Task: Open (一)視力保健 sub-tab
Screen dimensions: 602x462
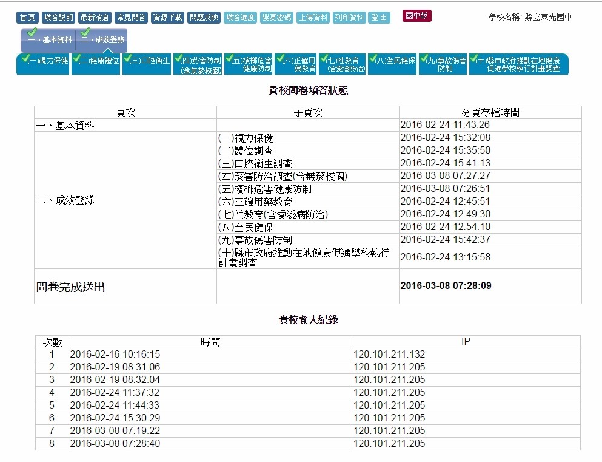Action: pos(43,64)
